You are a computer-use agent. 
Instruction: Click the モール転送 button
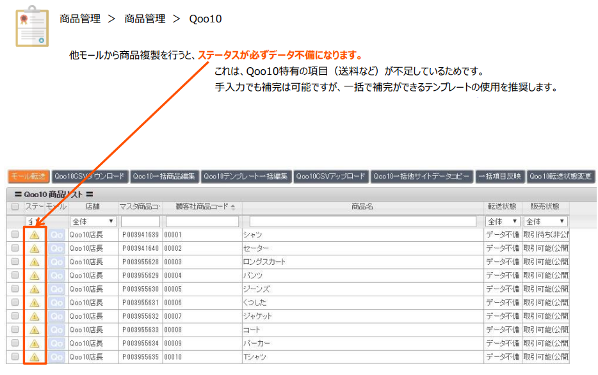29,177
